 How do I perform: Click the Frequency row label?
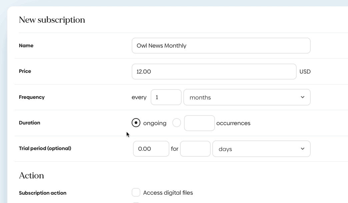(32, 97)
